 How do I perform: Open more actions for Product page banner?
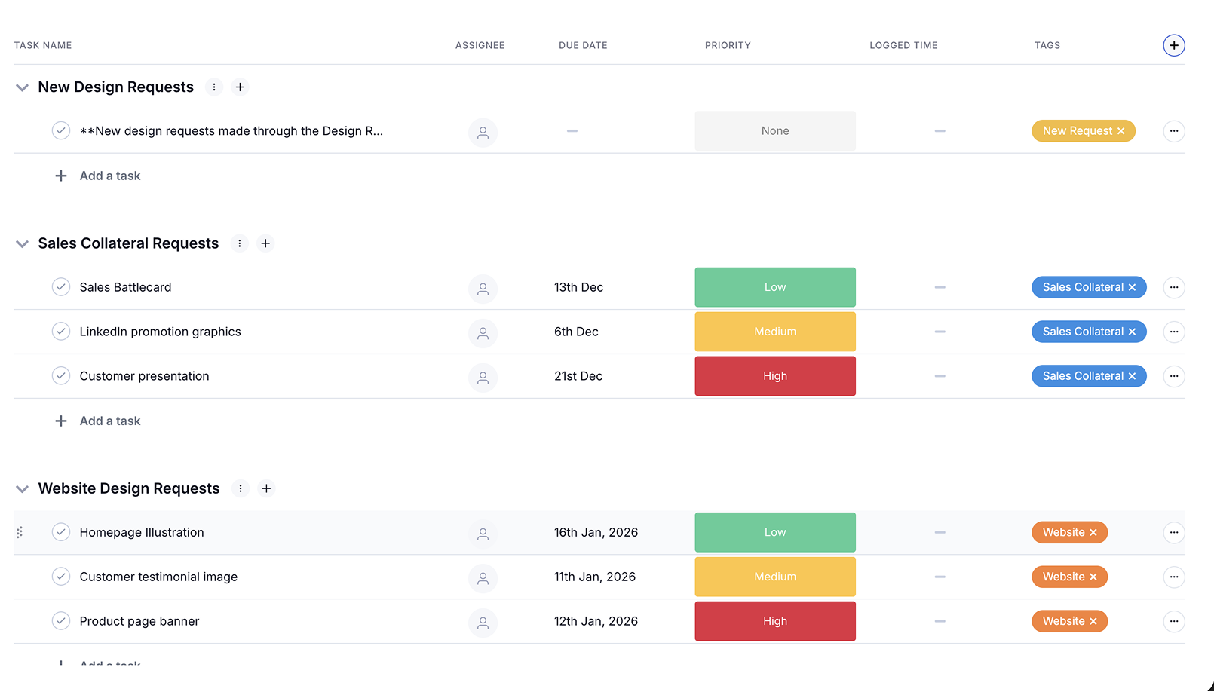[x=1173, y=621]
